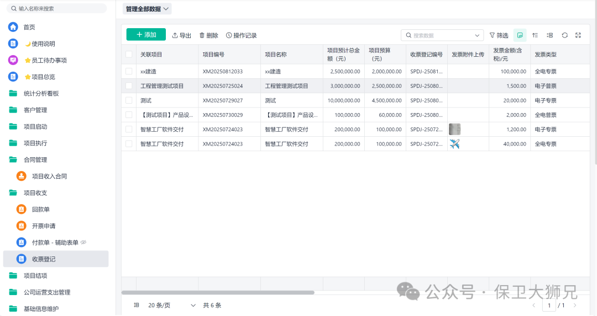Screen dimensions: 597x316
Task: Check the xx建造 row checkbox
Action: pos(129,71)
